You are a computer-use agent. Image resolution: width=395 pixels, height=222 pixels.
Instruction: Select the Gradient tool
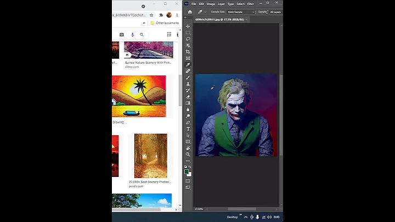pyautogui.click(x=188, y=103)
